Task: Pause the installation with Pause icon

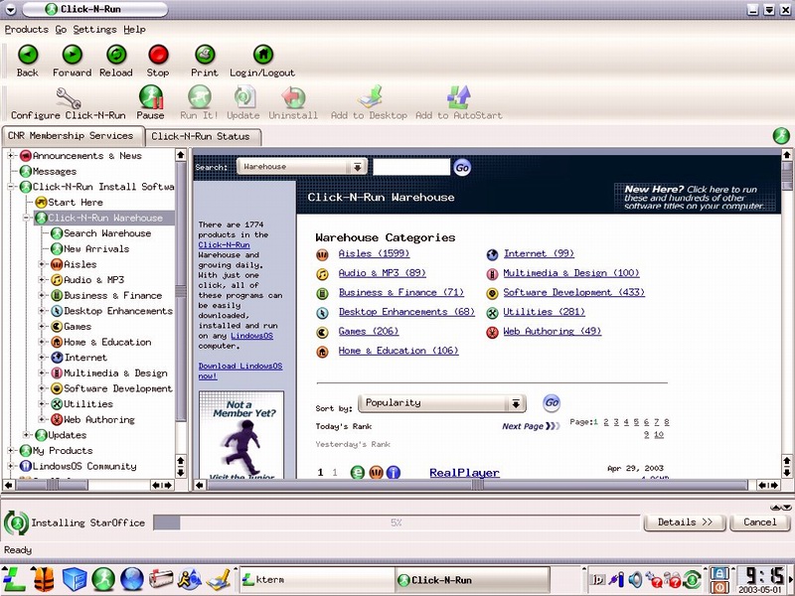Action: [x=151, y=97]
